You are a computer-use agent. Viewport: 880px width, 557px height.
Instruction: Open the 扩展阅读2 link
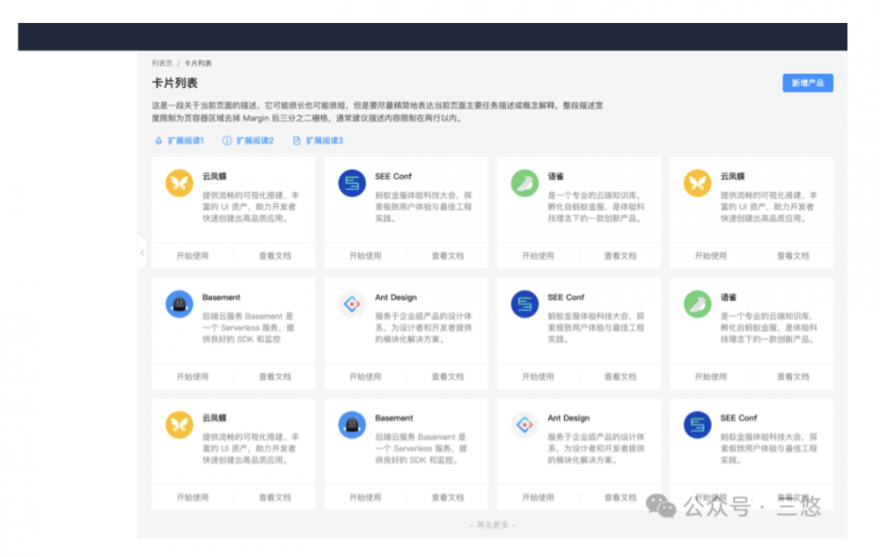pyautogui.click(x=254, y=141)
